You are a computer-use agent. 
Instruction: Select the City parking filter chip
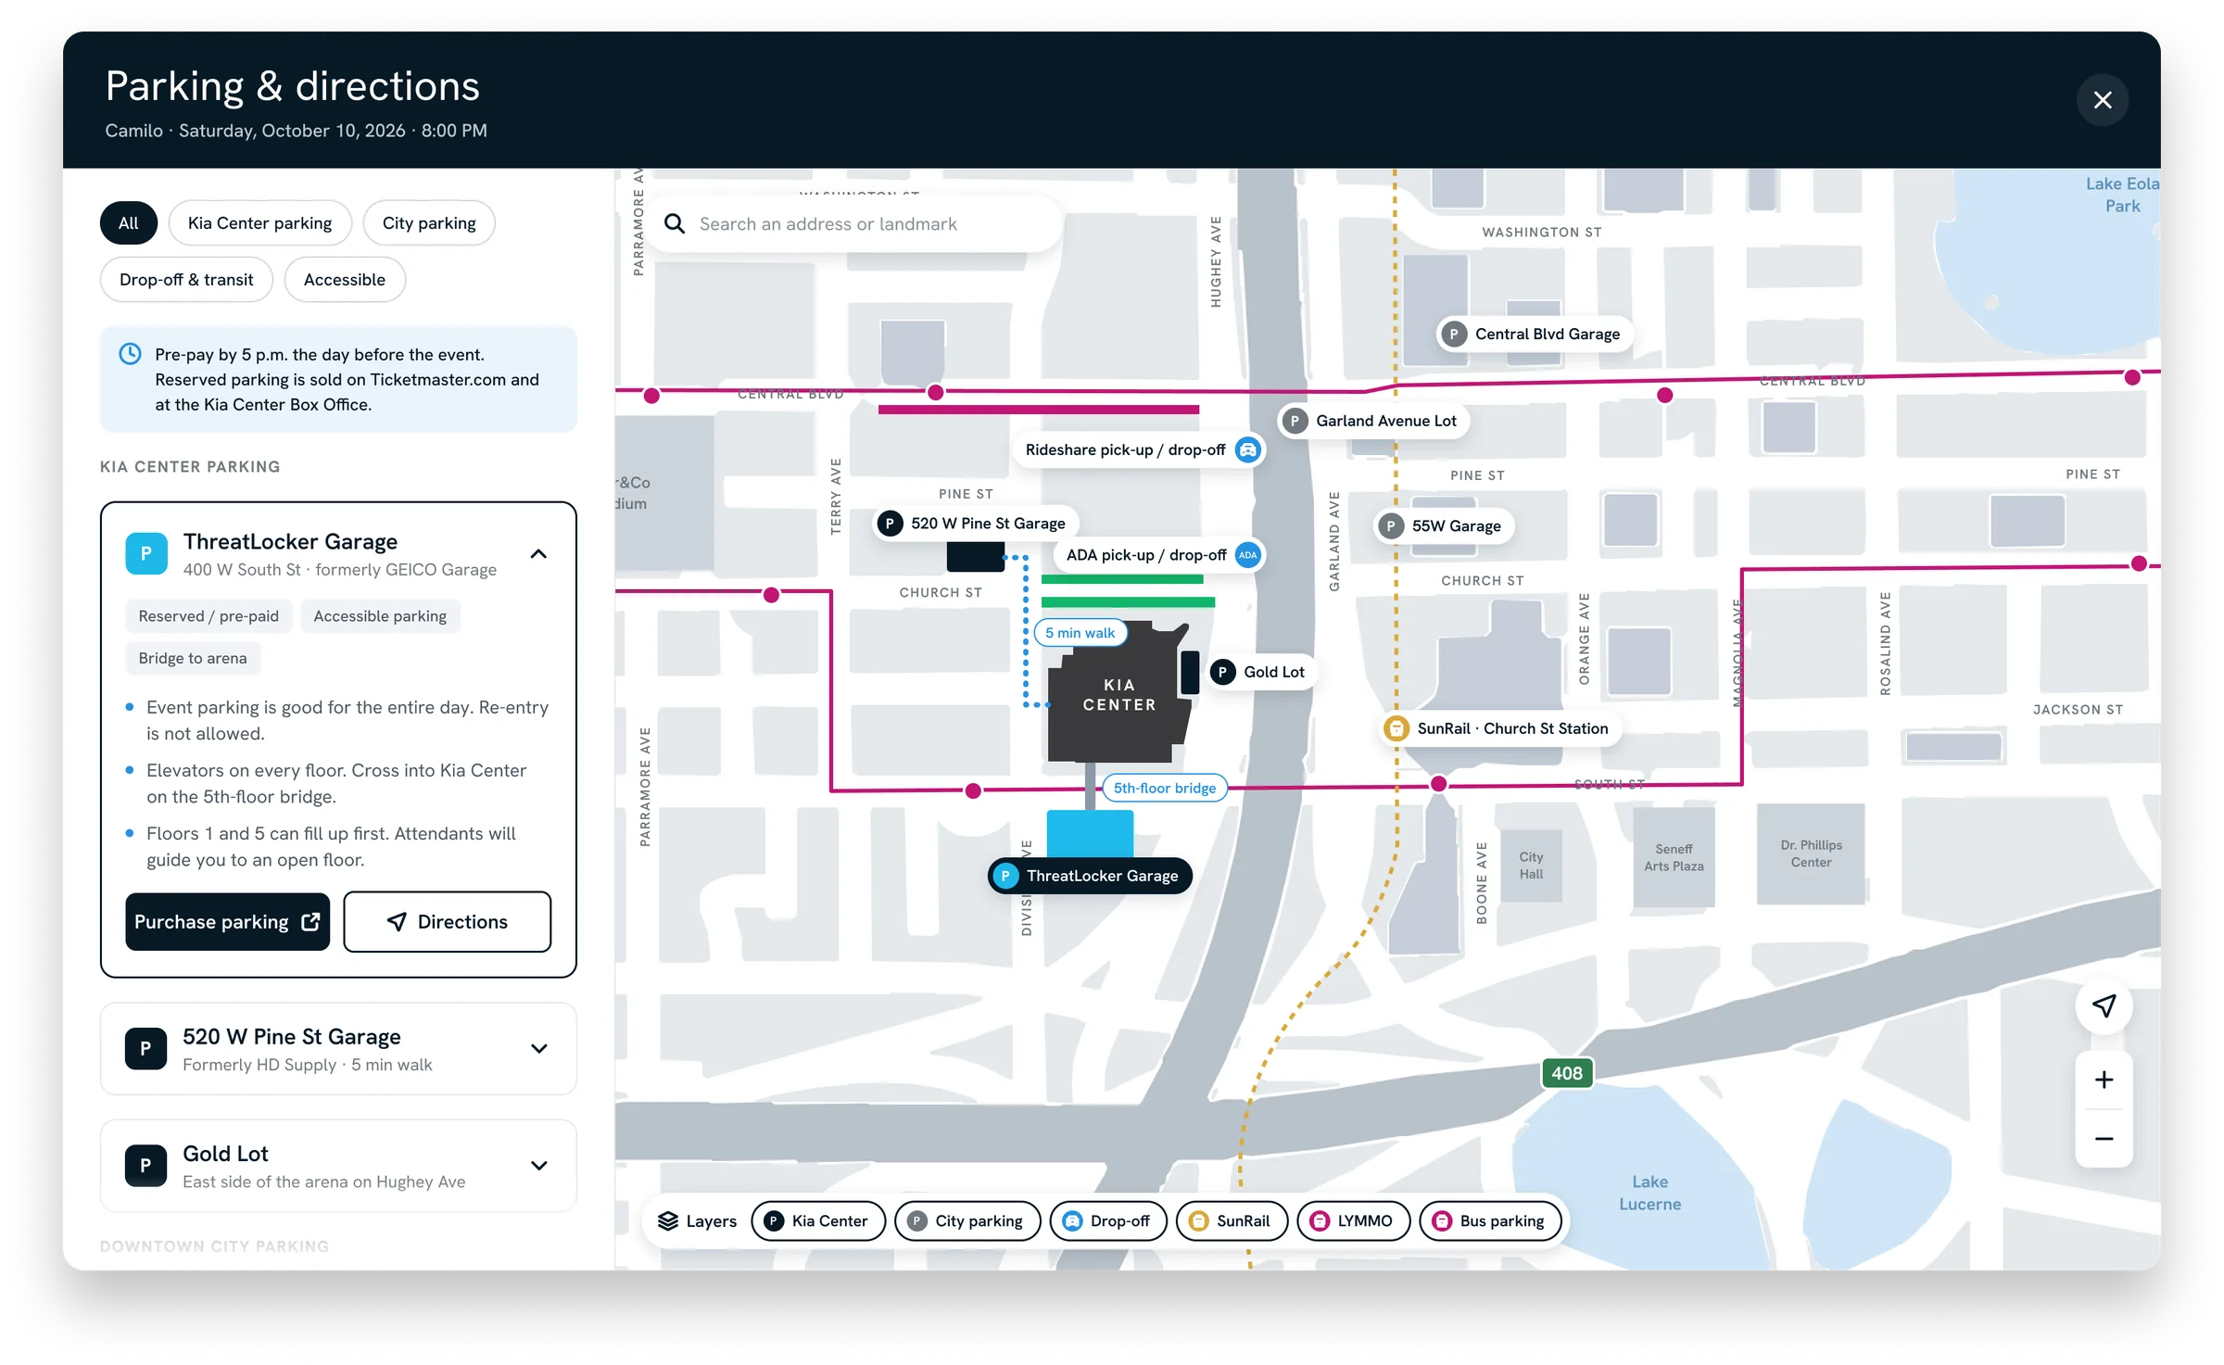pyautogui.click(x=429, y=223)
